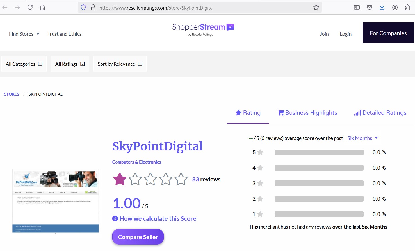The width and height of the screenshot is (415, 251).
Task: Open the tracking protection shield icon
Action: [83, 8]
